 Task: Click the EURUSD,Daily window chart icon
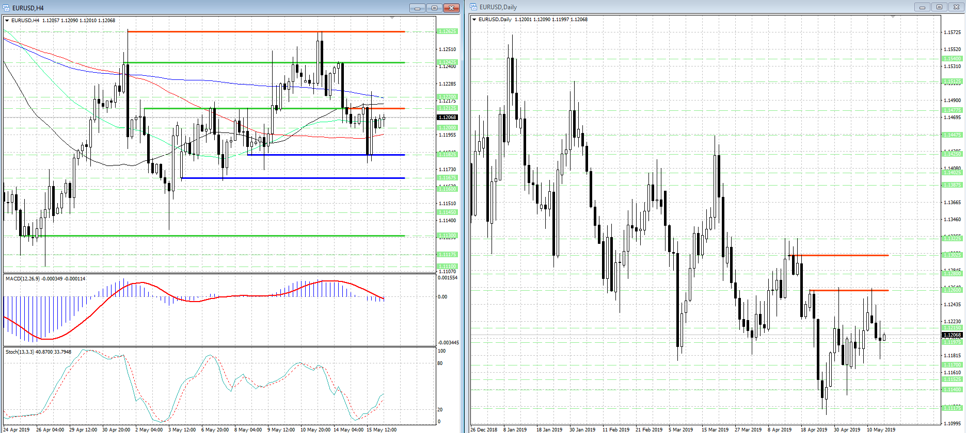[x=473, y=7]
